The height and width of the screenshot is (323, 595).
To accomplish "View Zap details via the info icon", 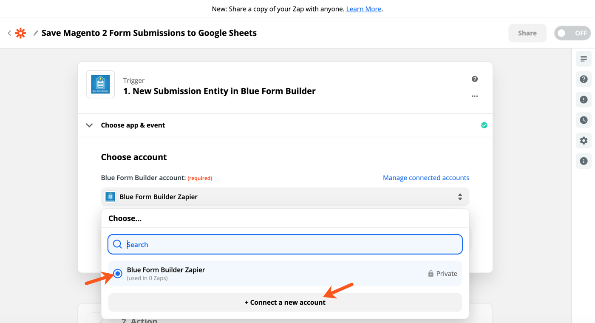I will [x=583, y=161].
